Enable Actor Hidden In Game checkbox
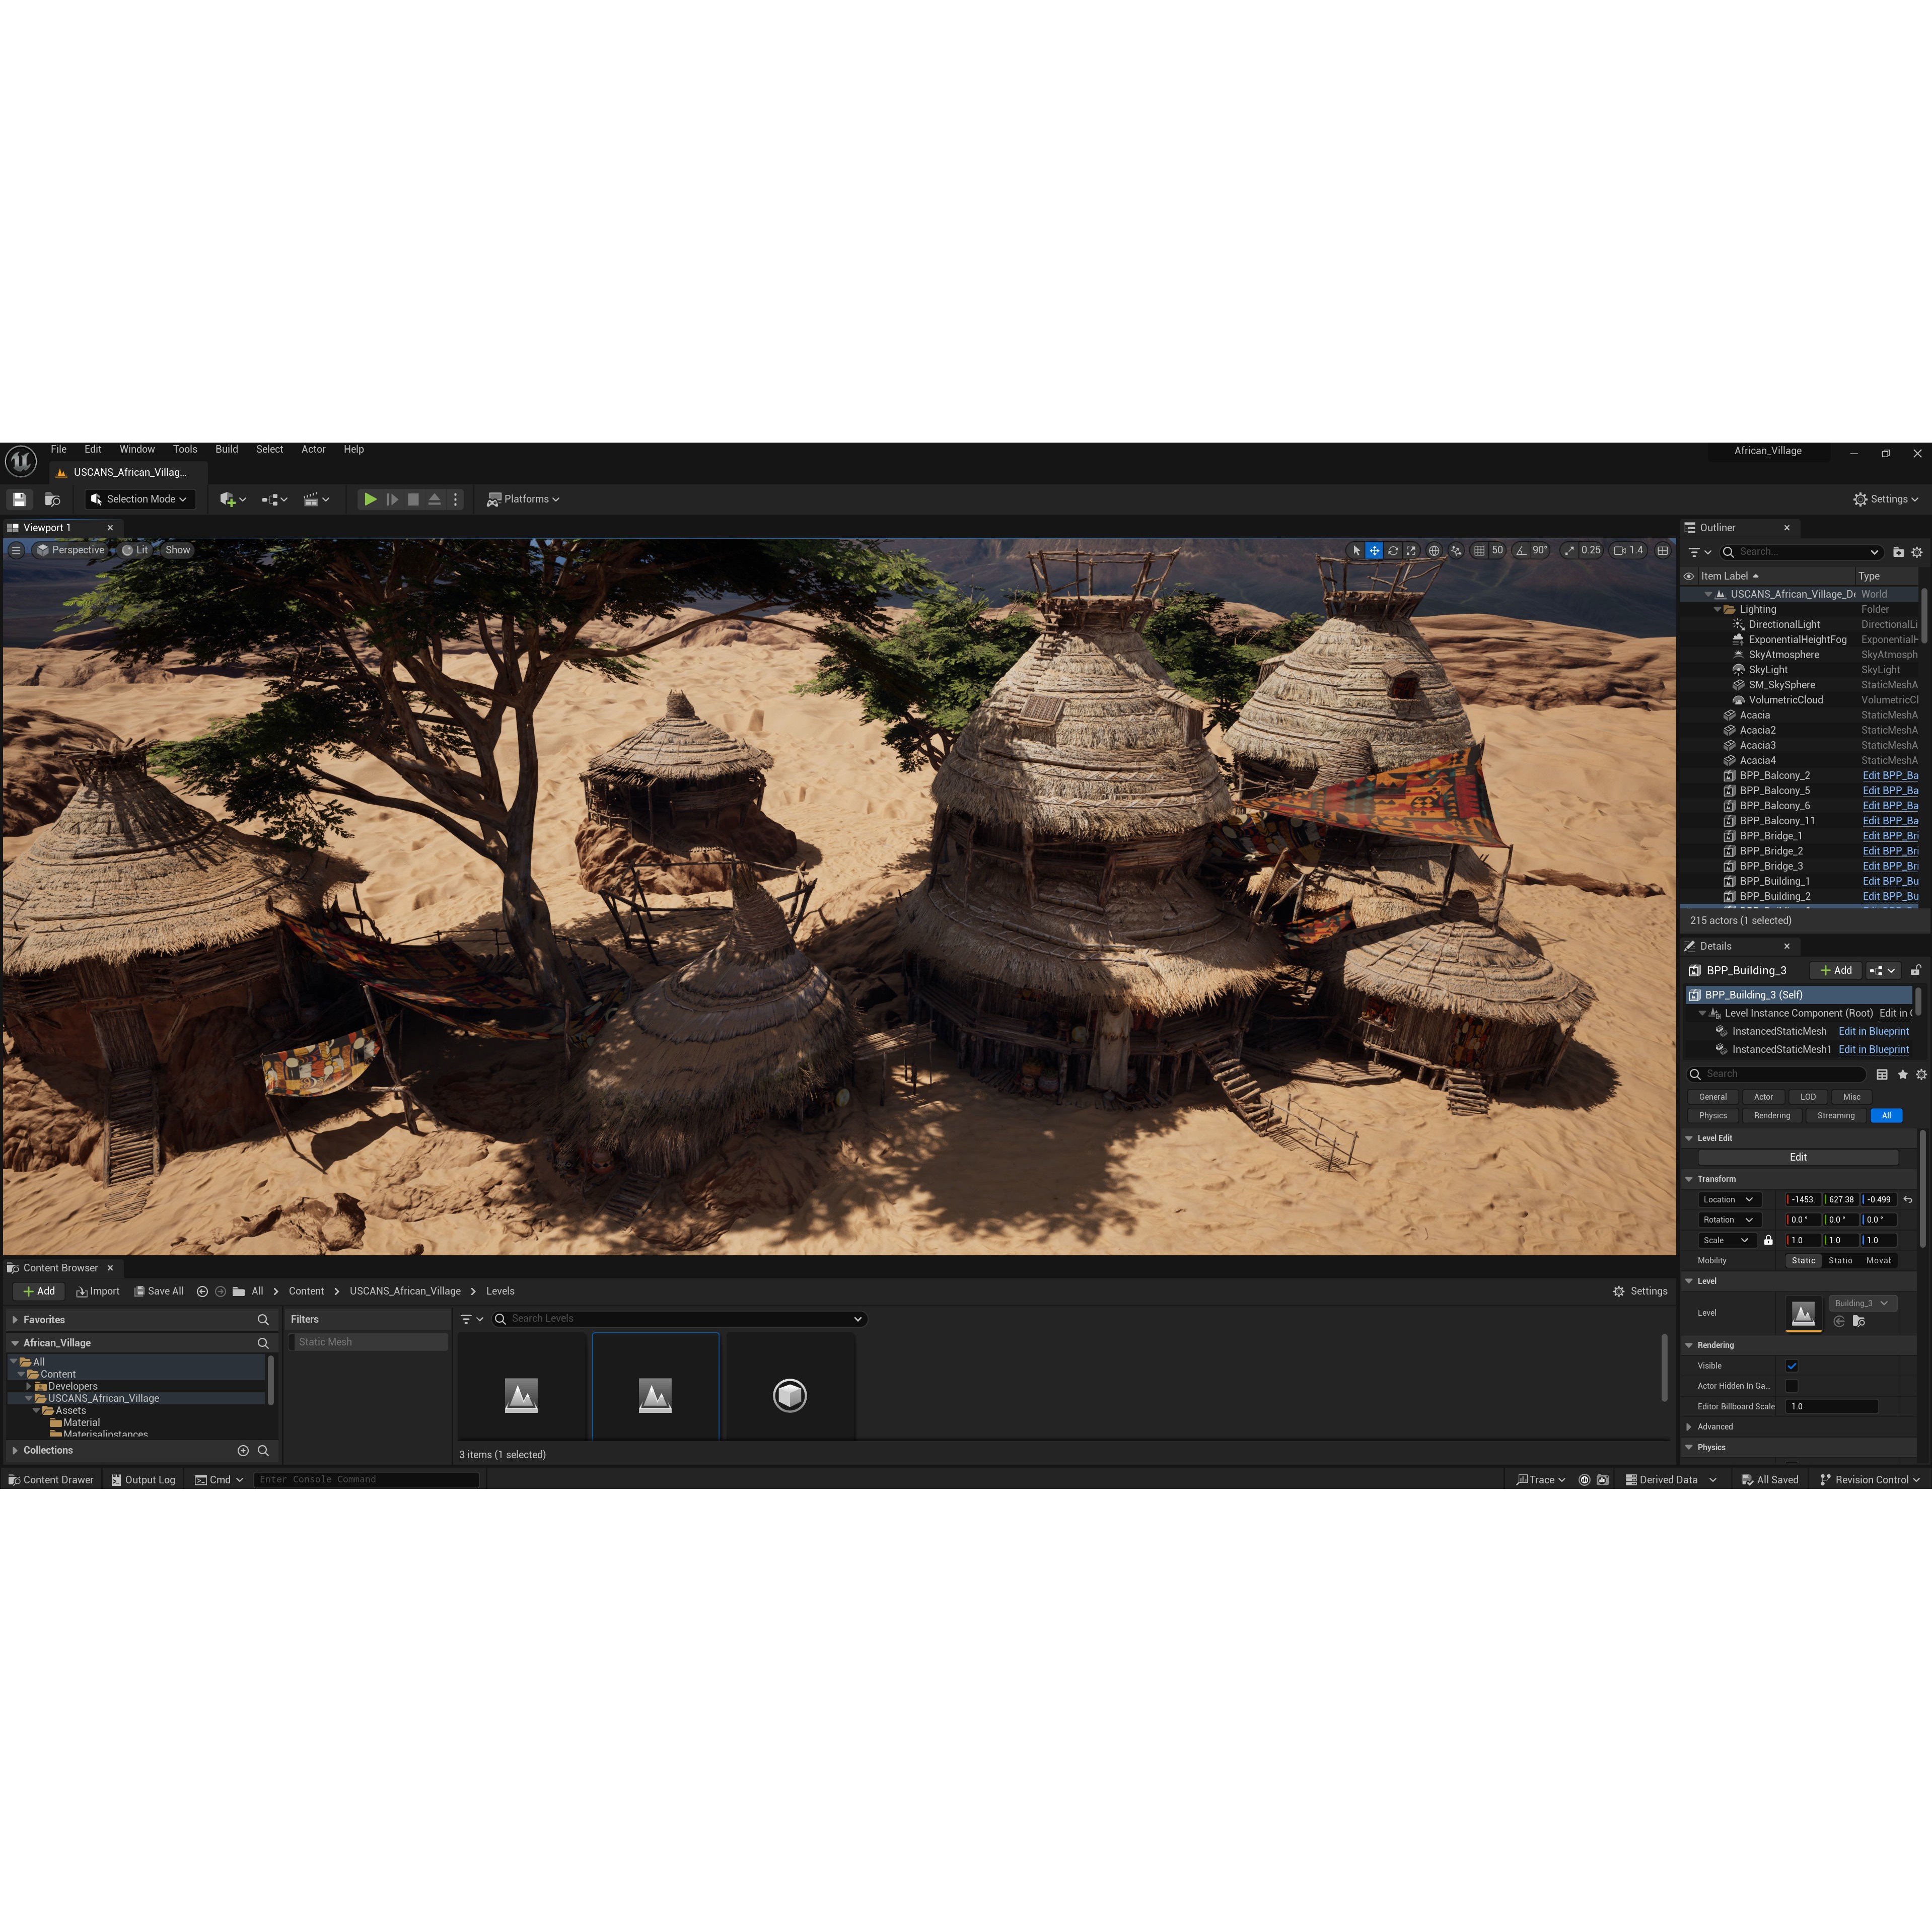The width and height of the screenshot is (1932, 1932). 1791,1386
